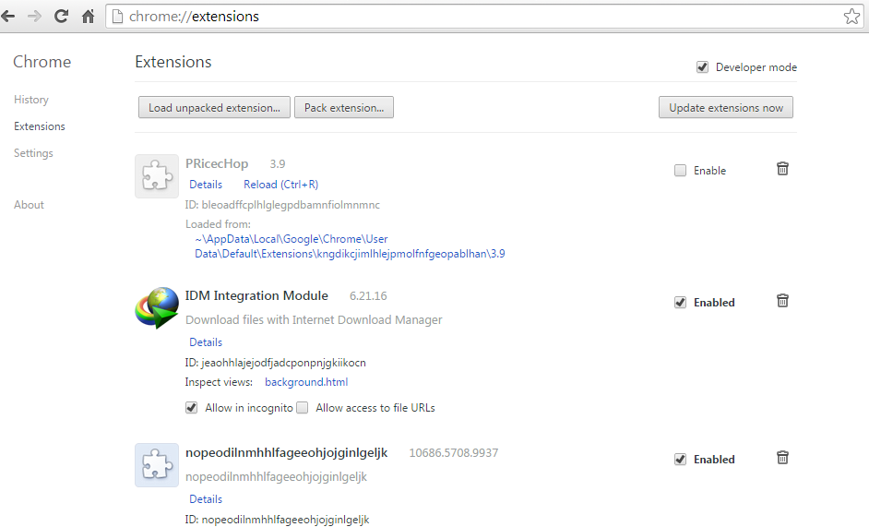Image resolution: width=869 pixels, height=527 pixels.
Task: Open Details link for nopeodilnmhhlfageeohjojginlgeljk extension
Action: pos(206,499)
